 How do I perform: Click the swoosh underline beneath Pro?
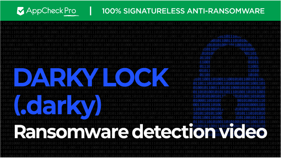pos(71,15)
